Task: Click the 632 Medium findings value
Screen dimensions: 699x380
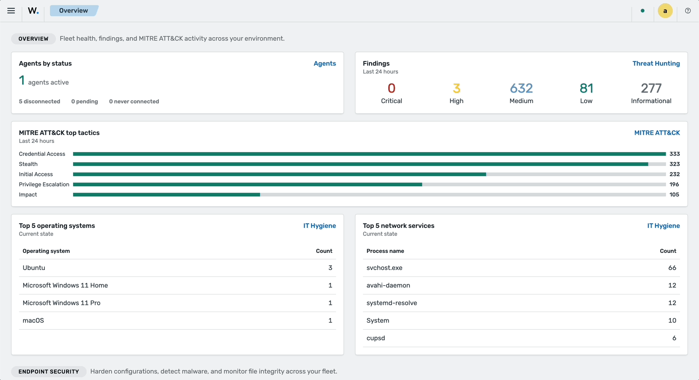Action: (521, 88)
